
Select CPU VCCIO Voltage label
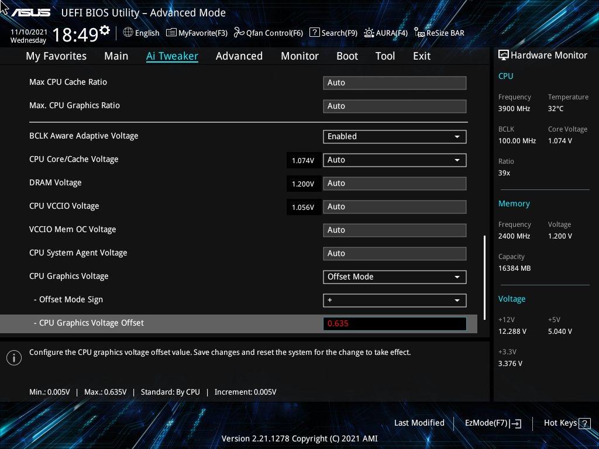[x=64, y=206]
